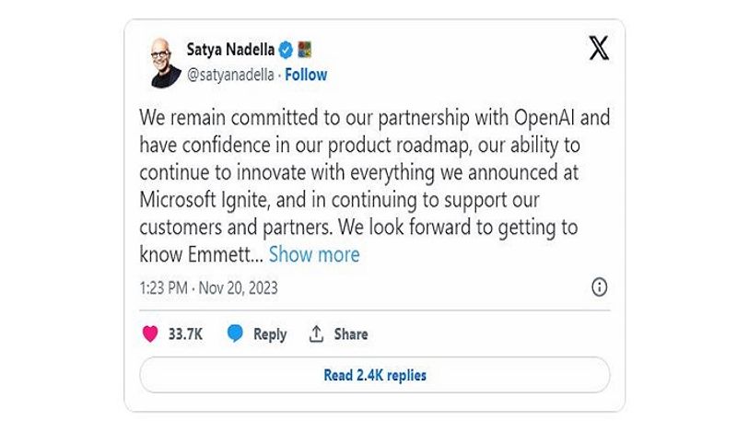Click the 33.7K likes count
The width and height of the screenshot is (737, 421).
click(x=185, y=334)
